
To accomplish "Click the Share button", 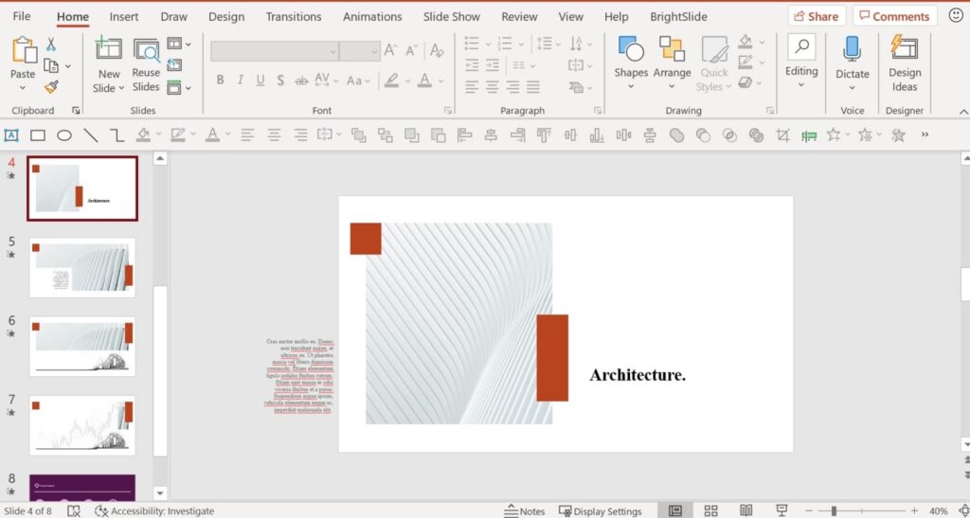I will [817, 16].
